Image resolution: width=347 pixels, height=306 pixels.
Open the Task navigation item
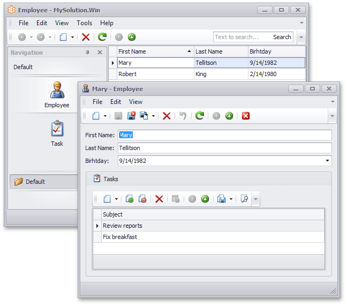57,133
